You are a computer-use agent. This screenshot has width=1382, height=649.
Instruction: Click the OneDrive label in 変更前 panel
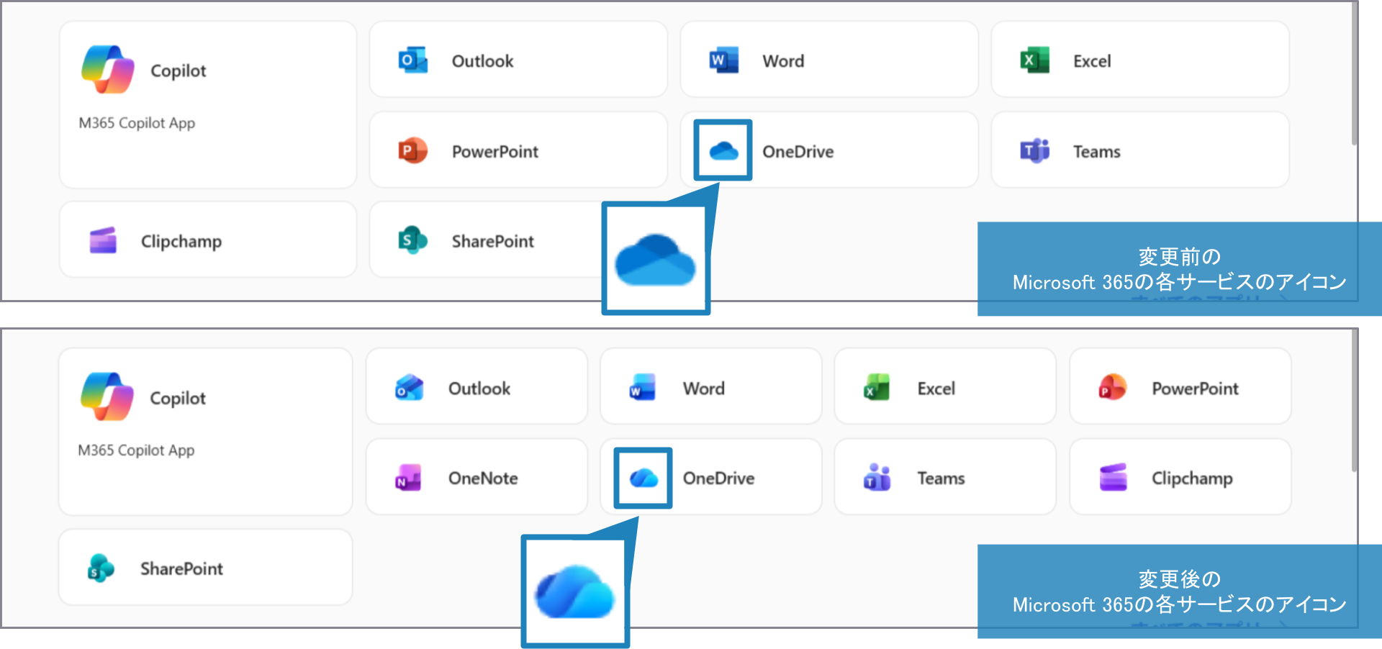pos(798,152)
